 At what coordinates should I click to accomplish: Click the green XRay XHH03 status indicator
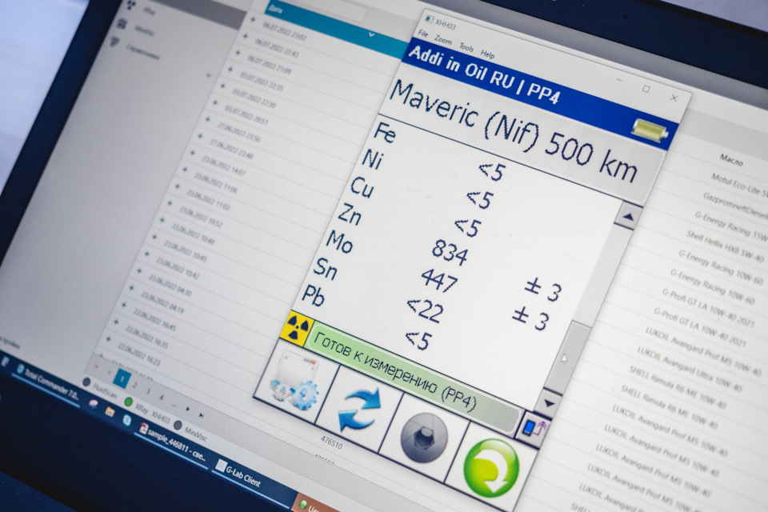click(x=128, y=402)
